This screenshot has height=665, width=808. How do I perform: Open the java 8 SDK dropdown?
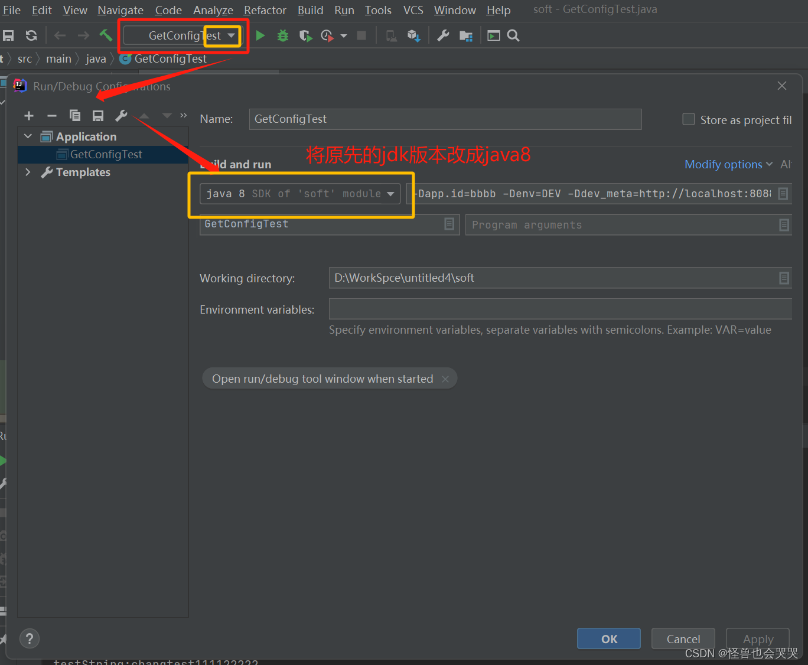pos(390,193)
